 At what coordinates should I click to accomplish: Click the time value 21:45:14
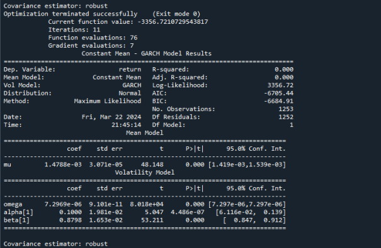coord(127,125)
